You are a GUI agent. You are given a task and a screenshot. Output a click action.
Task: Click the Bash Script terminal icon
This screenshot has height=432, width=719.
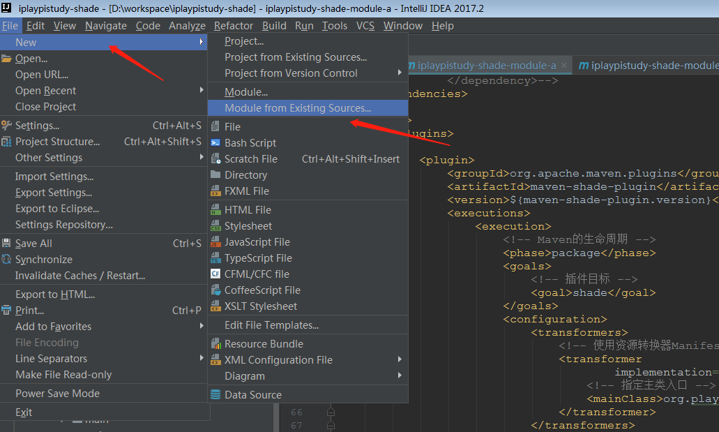pos(215,143)
